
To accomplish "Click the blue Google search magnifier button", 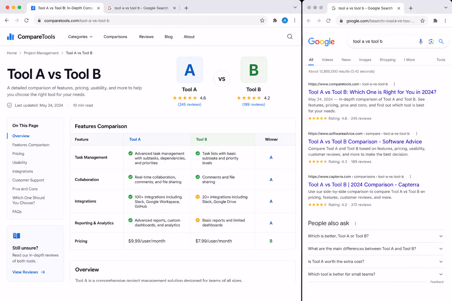I will coord(441,41).
